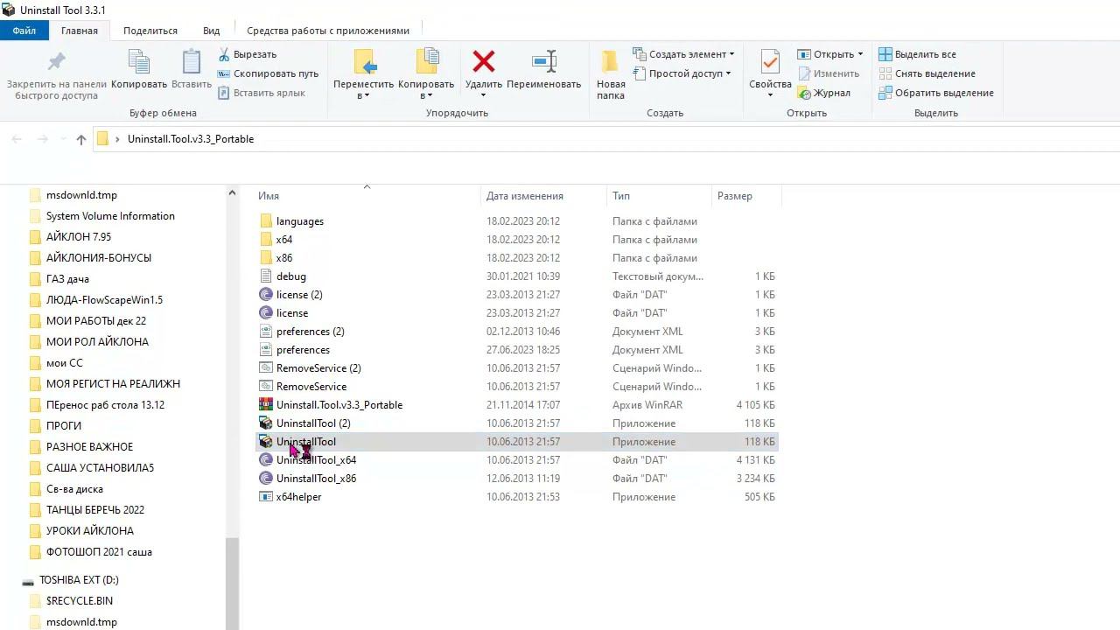Open the ПРОГИ folder in navigation pane

pos(64,426)
